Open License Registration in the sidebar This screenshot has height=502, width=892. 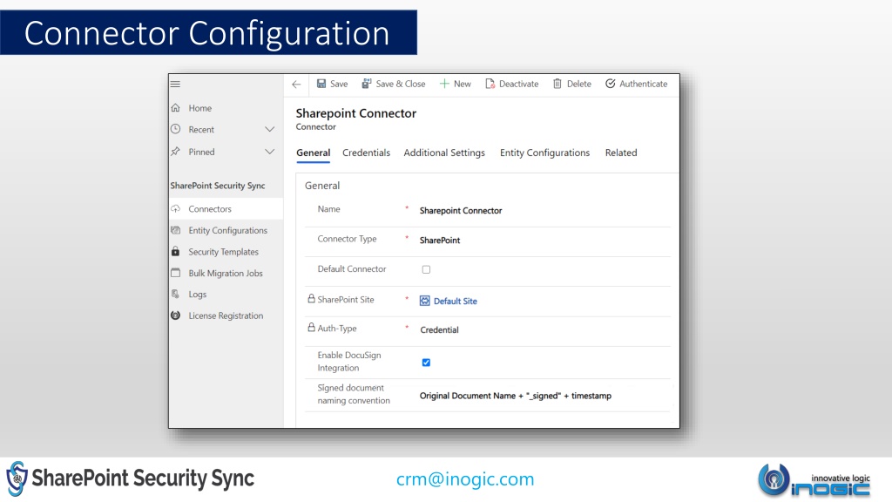pos(226,315)
